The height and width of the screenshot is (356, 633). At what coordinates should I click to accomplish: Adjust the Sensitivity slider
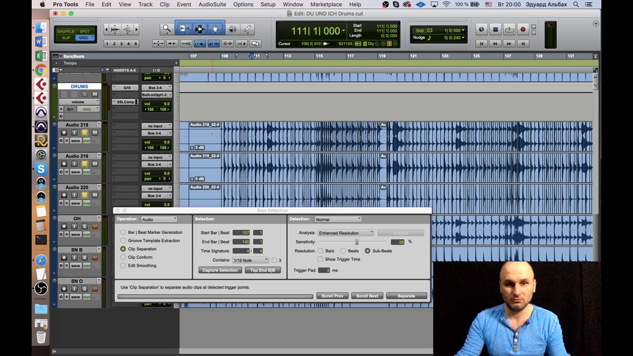[357, 242]
